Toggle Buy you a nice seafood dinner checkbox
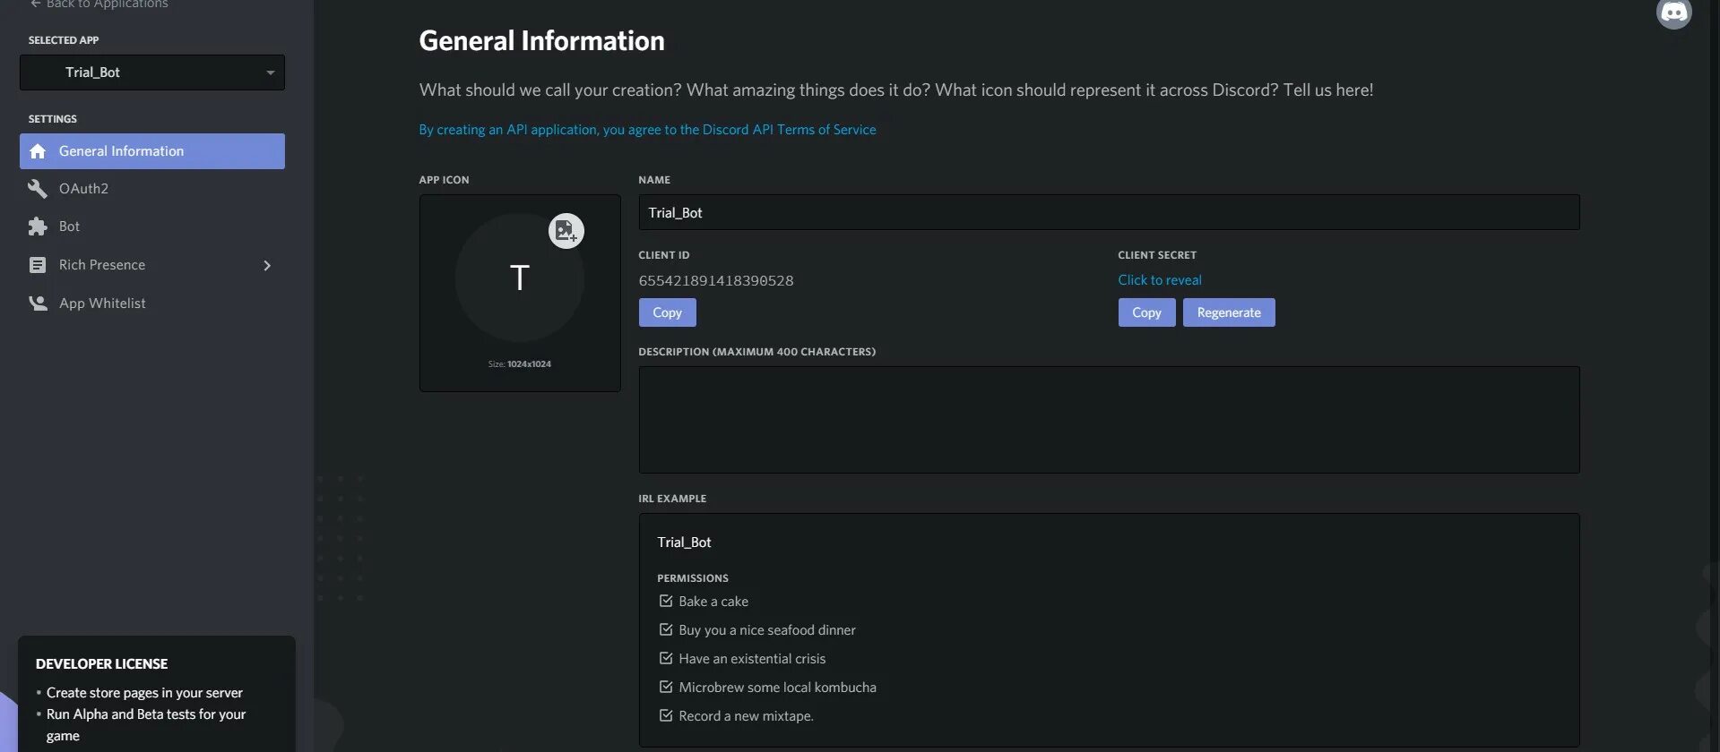The width and height of the screenshot is (1720, 752). 665,629
